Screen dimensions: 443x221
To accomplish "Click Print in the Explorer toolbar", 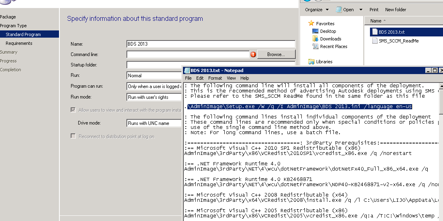I will [374, 10].
